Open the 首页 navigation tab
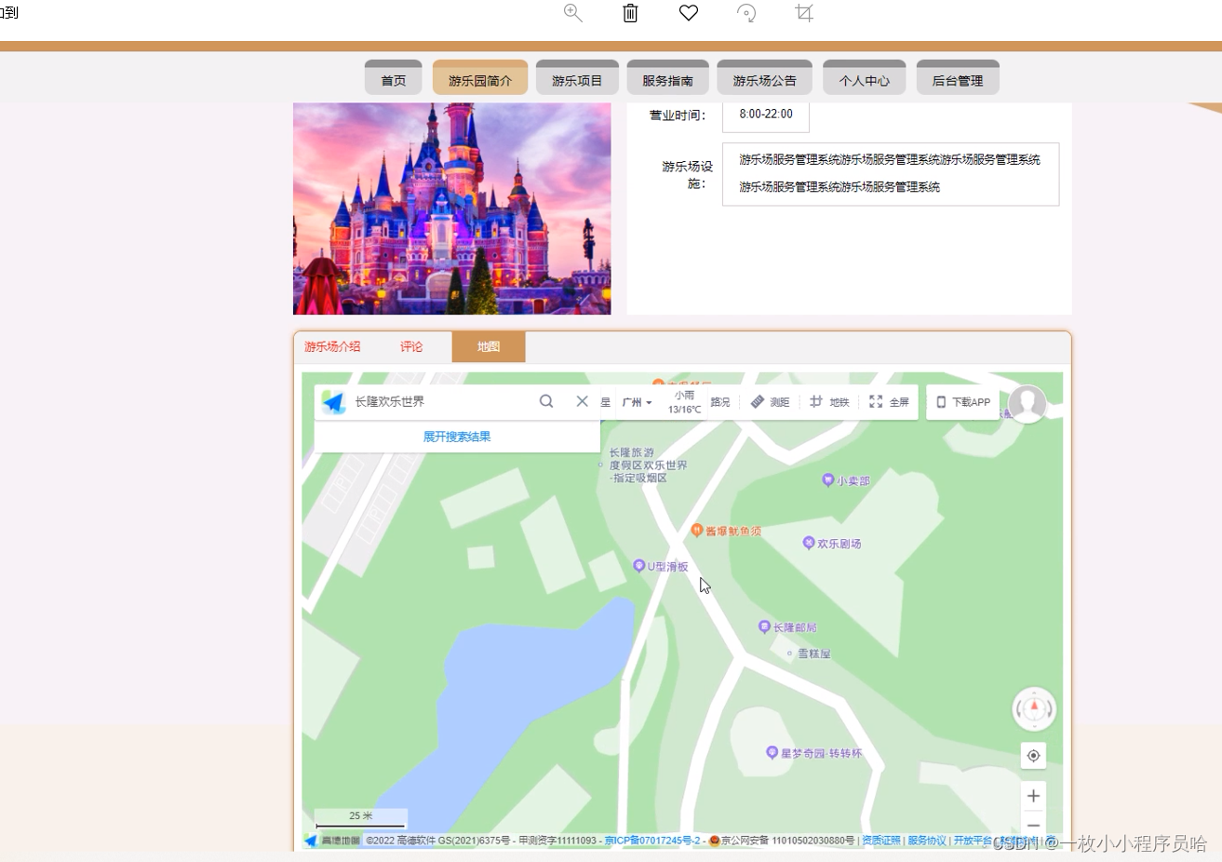The height and width of the screenshot is (862, 1222). (394, 78)
